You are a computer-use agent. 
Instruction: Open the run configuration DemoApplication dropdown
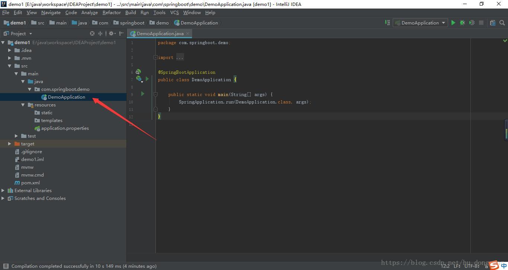click(420, 23)
